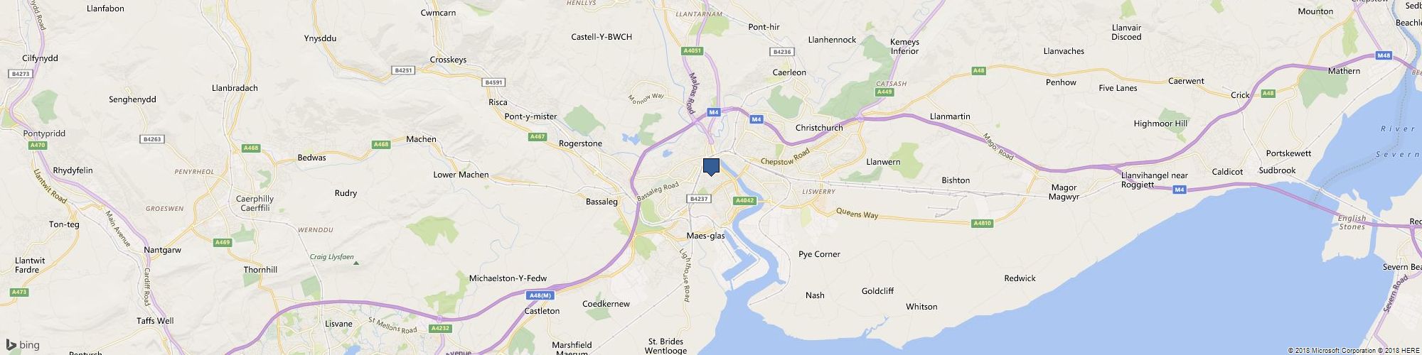Select the A4051 road shield

click(692, 51)
